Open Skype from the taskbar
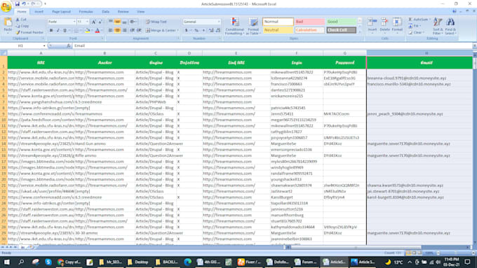The height and width of the screenshot is (268, 477). coord(48,262)
